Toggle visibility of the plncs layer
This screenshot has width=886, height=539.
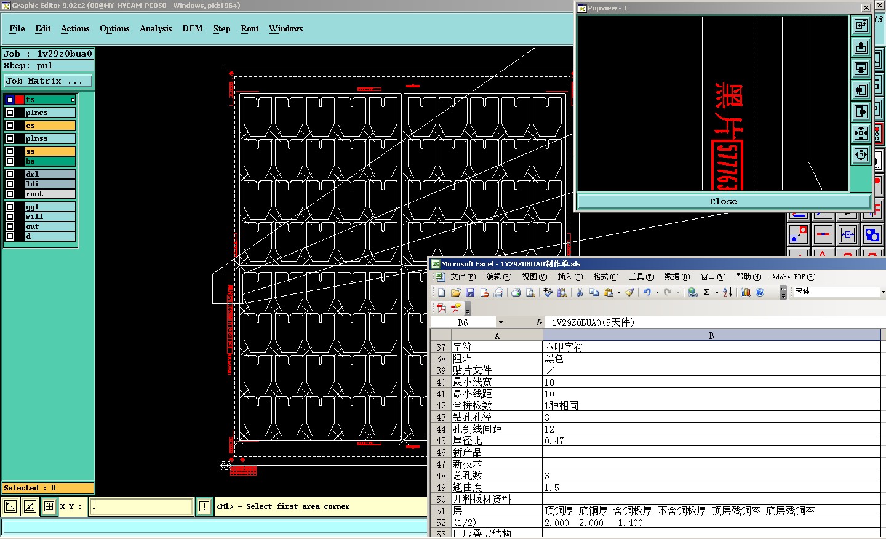pos(10,113)
